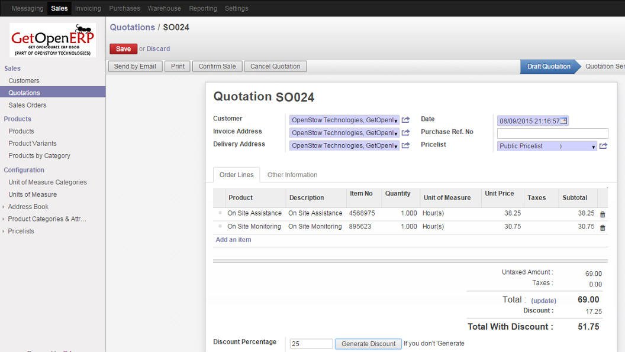625x352 pixels.
Task: Open the Pricelist dropdown
Action: coord(593,147)
